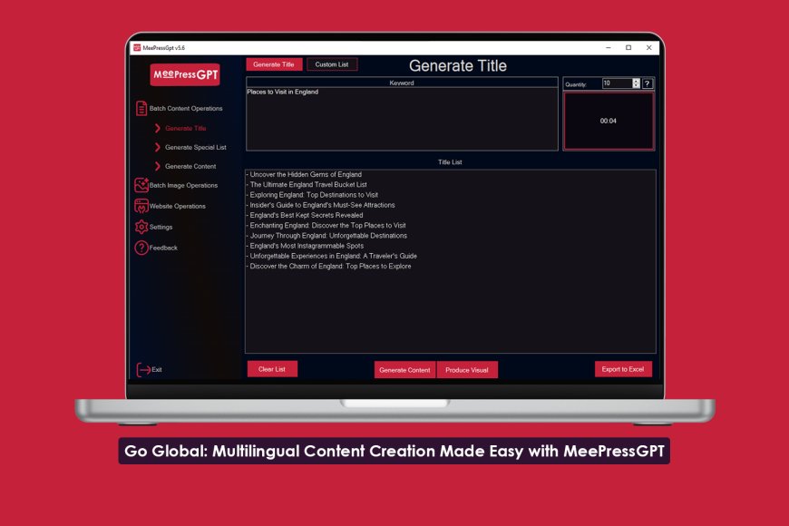Select the Batch Image Operations icon
Image resolution: width=789 pixels, height=526 pixels.
(x=141, y=185)
